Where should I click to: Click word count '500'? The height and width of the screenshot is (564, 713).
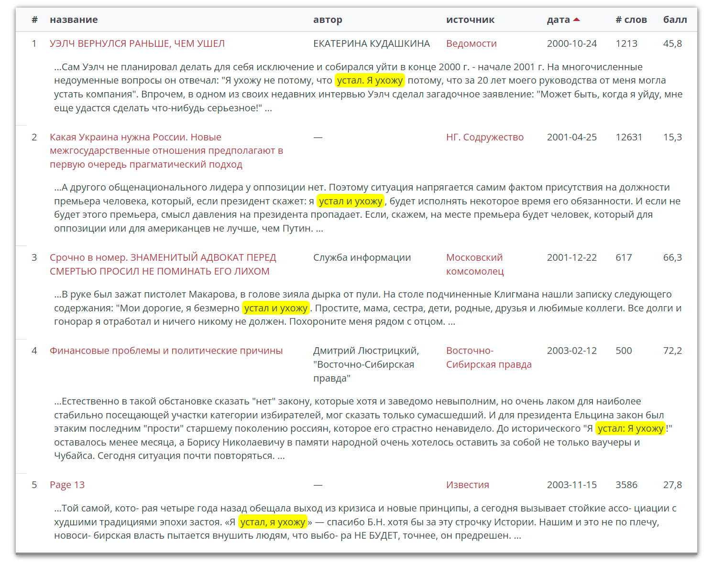(x=624, y=351)
